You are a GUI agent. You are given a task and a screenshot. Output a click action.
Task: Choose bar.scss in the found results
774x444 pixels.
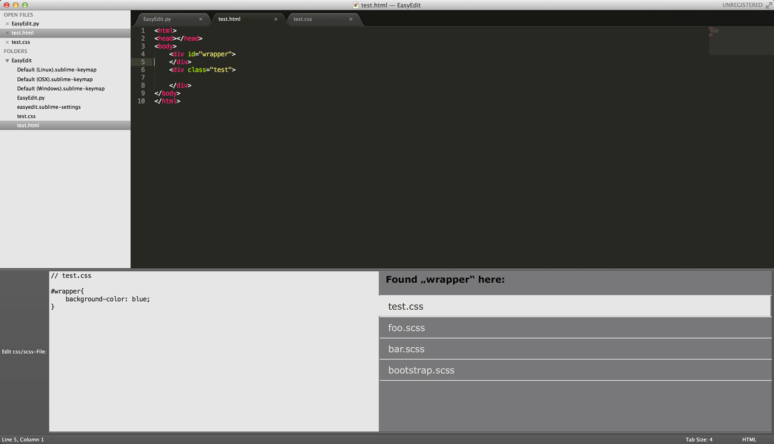click(x=575, y=349)
